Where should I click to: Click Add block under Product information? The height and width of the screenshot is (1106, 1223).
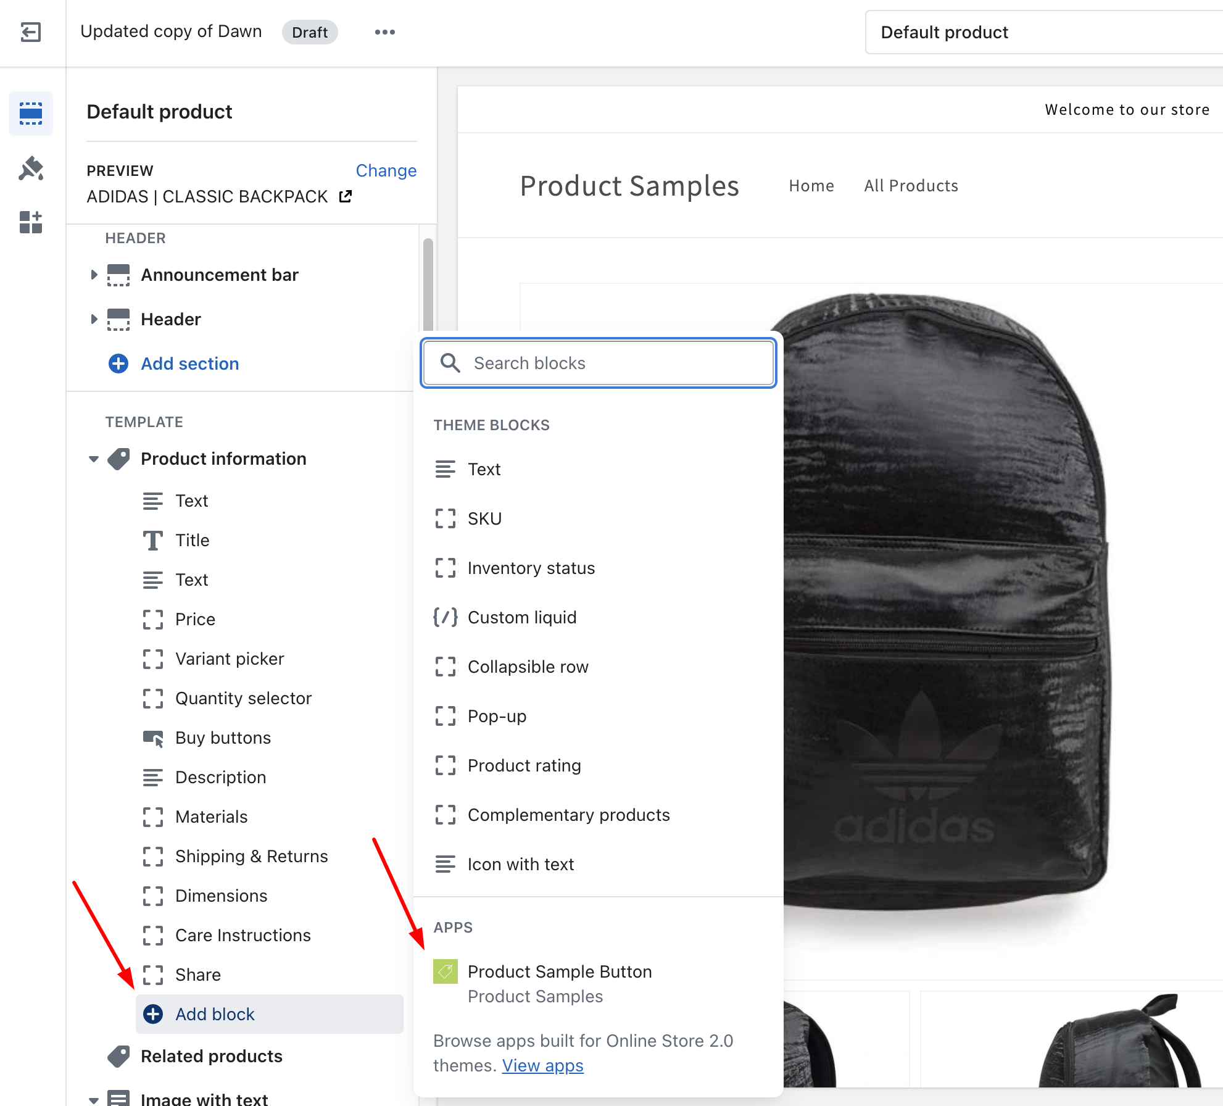click(x=270, y=1014)
